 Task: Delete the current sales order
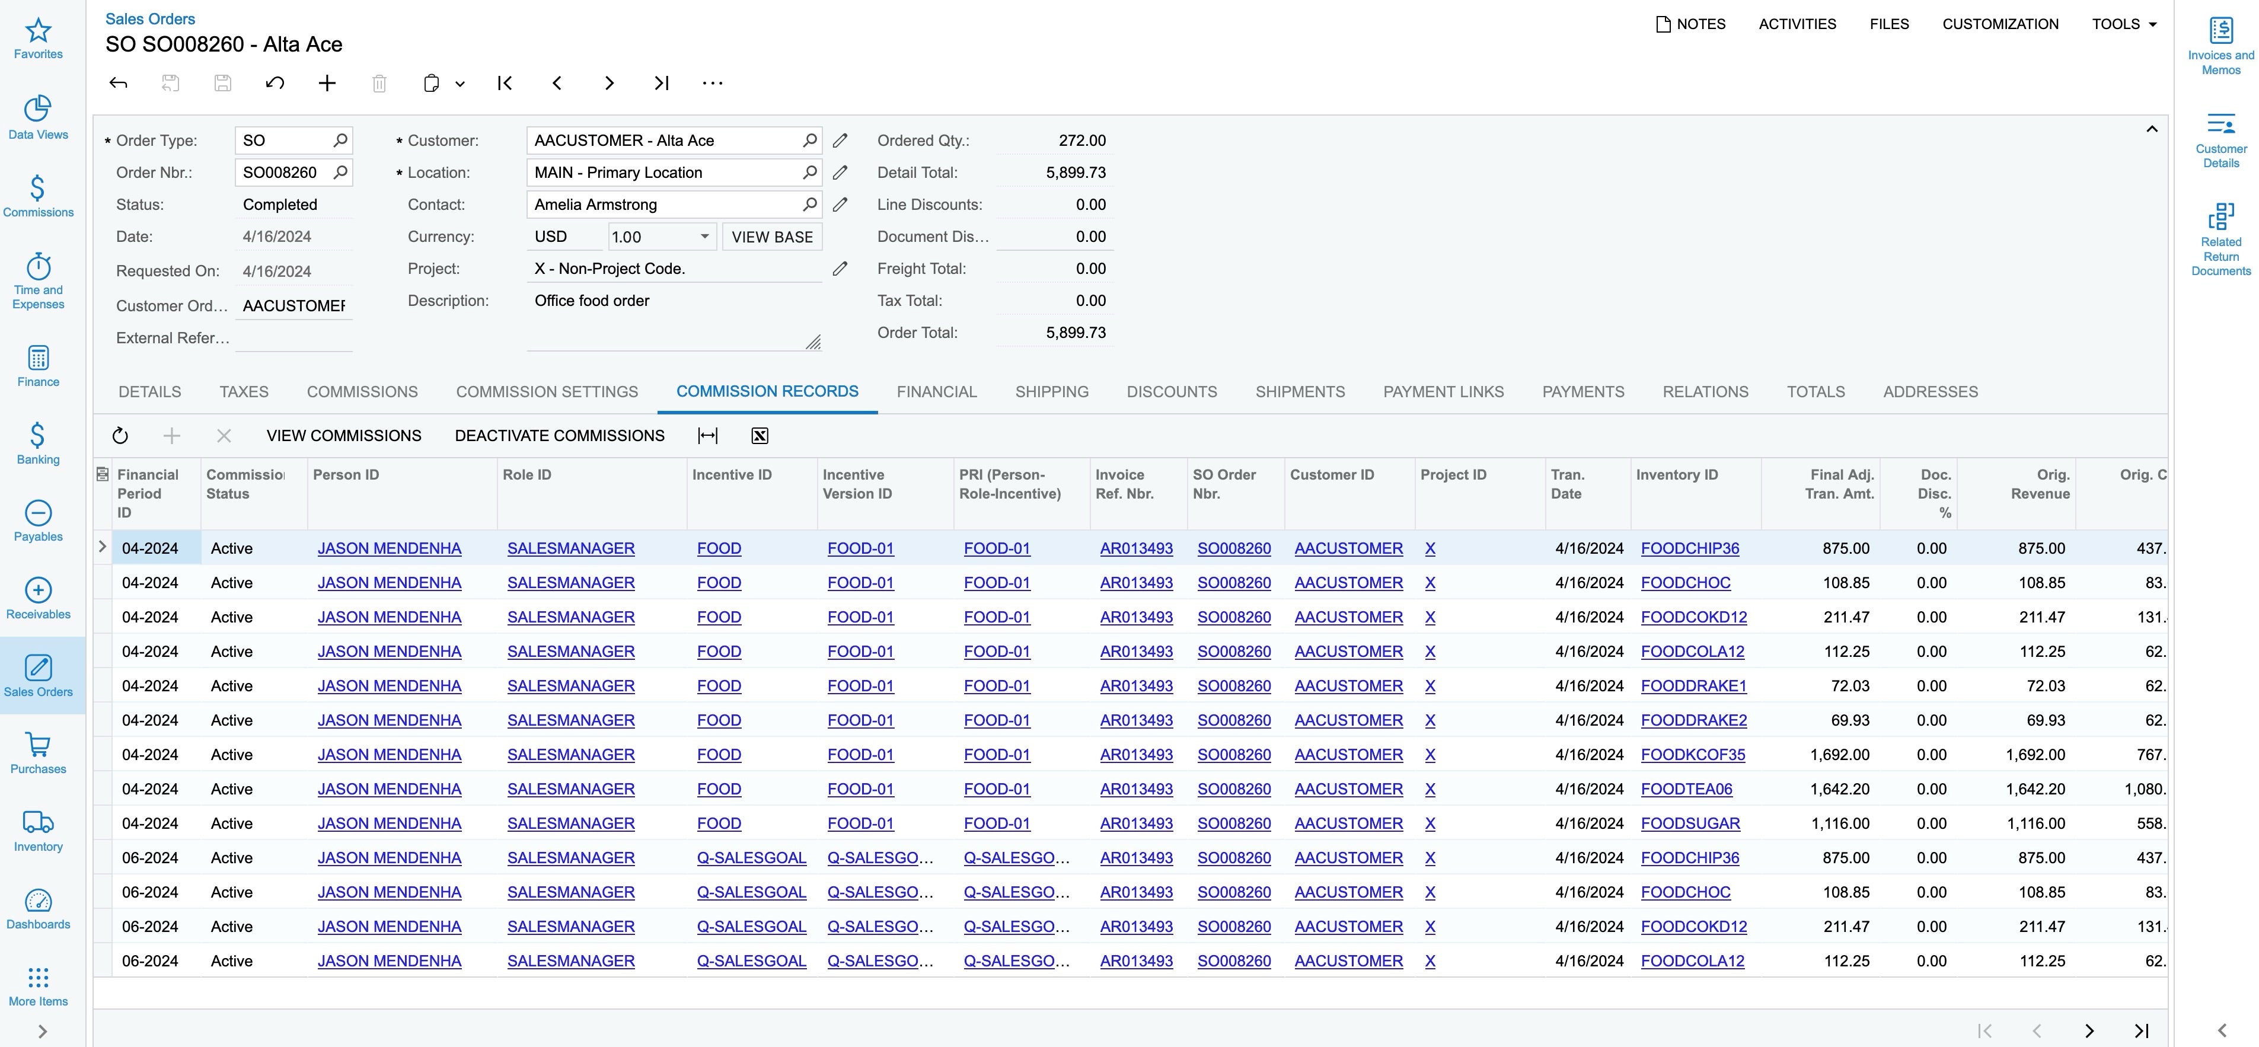(x=379, y=84)
